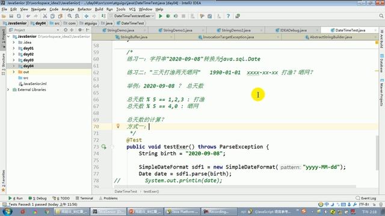This screenshot has height=216, width=385.
Task: Switch to the IDEADebug.java tab
Action: point(294,30)
